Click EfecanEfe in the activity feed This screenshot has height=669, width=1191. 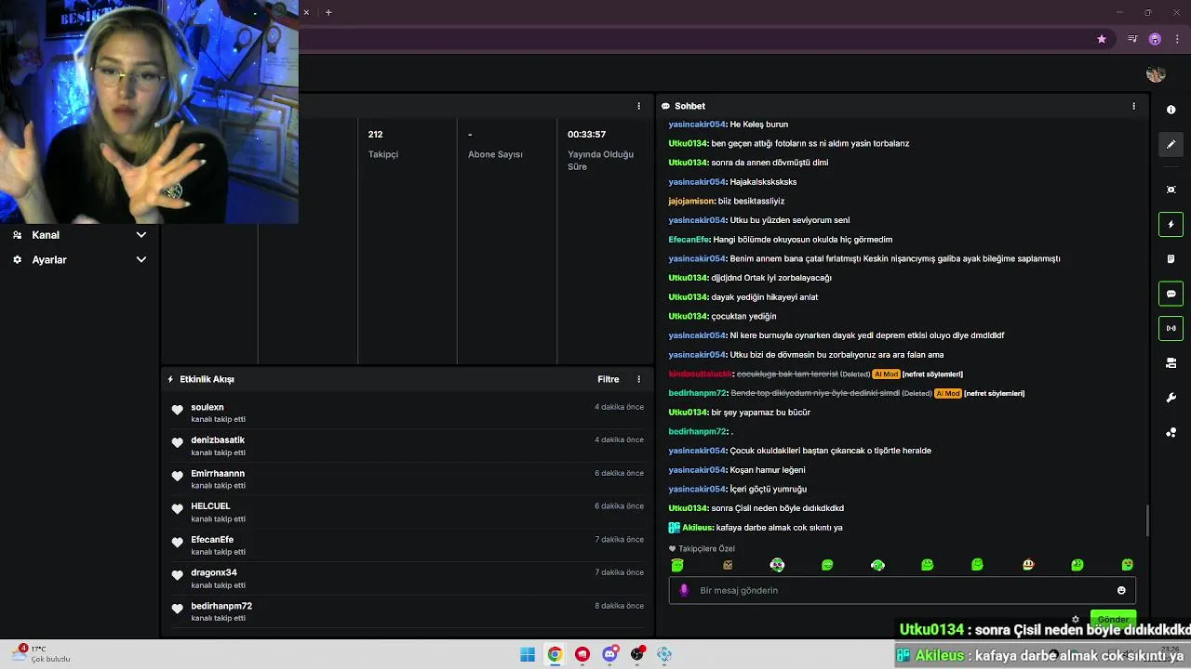212,540
